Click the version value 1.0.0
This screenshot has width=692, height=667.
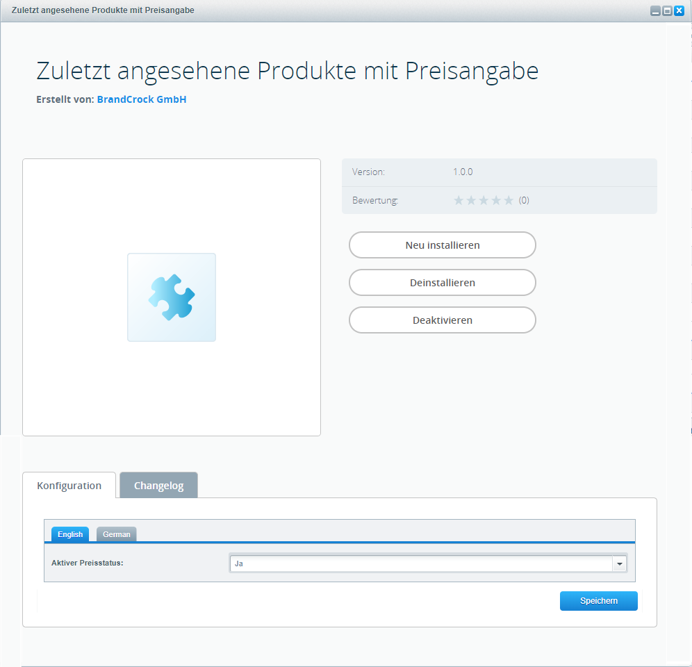(463, 172)
